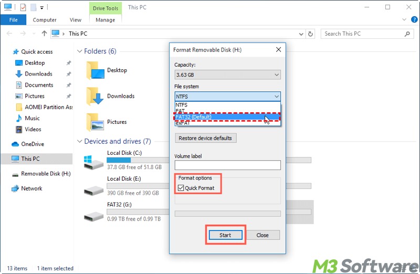Open the Manage tab under Drive Tools
Viewport: 420px width, 274px height.
click(105, 20)
